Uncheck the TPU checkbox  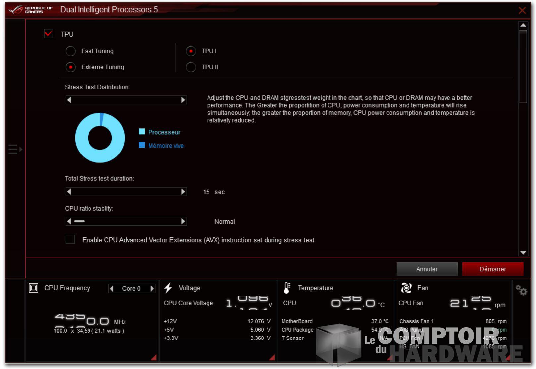pyautogui.click(x=49, y=34)
